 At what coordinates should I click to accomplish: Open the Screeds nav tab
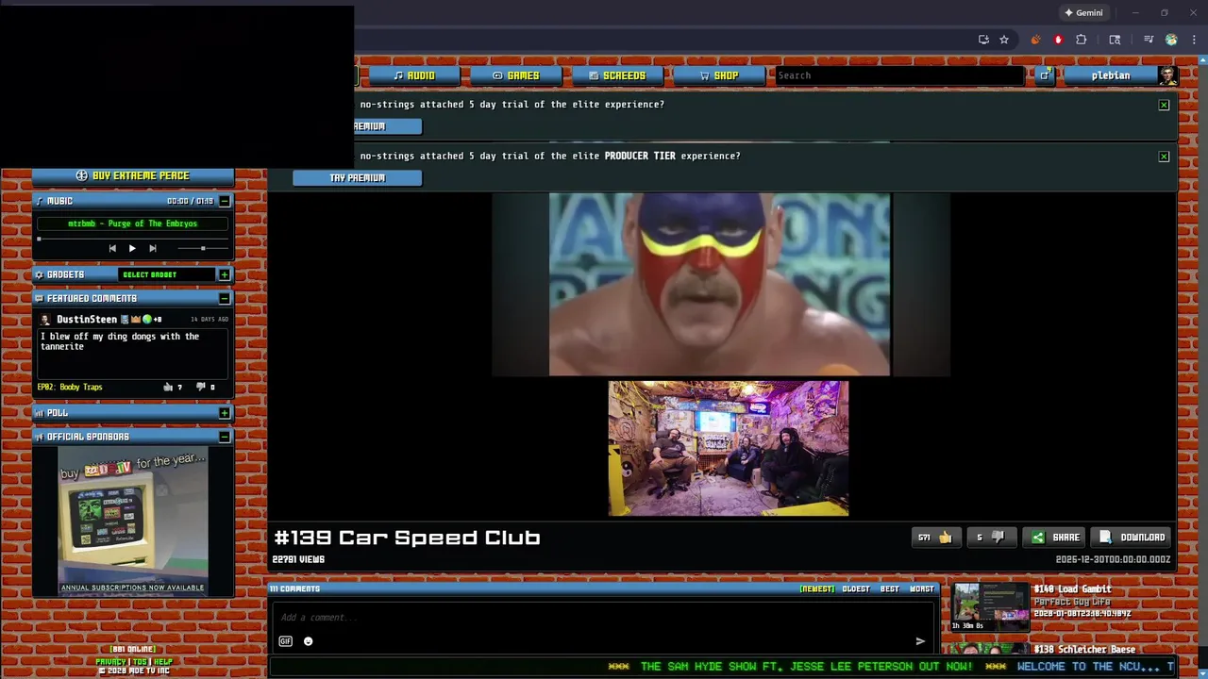617,75
